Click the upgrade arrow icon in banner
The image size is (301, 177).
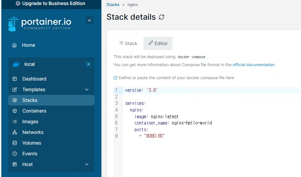coord(18,3)
